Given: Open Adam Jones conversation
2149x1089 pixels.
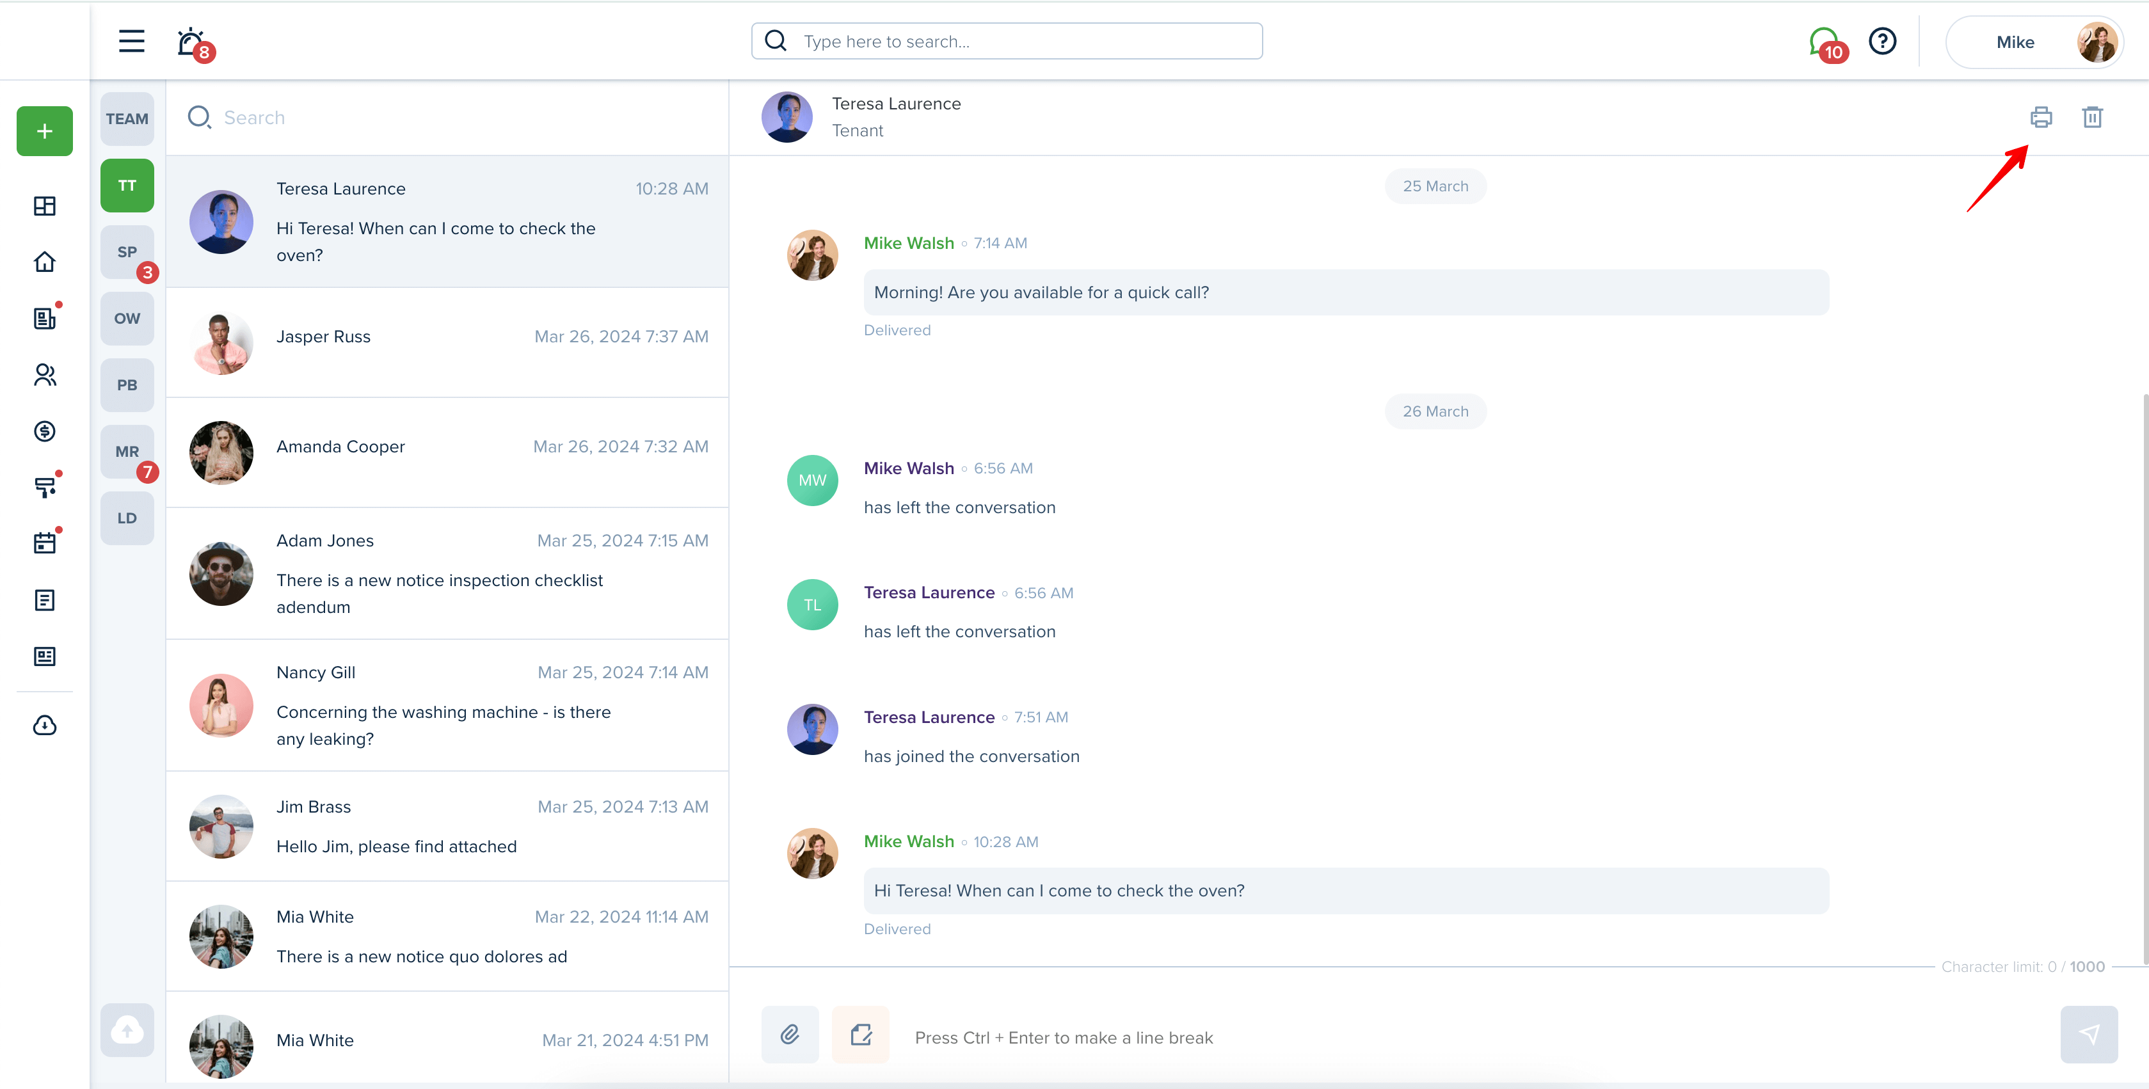Looking at the screenshot, I should point(447,574).
